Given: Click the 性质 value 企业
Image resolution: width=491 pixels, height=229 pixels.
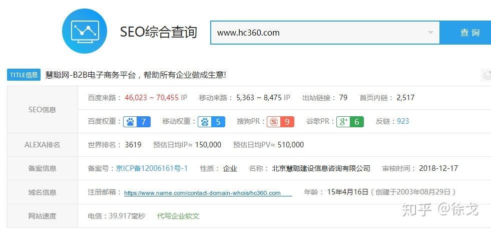Looking at the screenshot, I should coord(230,168).
